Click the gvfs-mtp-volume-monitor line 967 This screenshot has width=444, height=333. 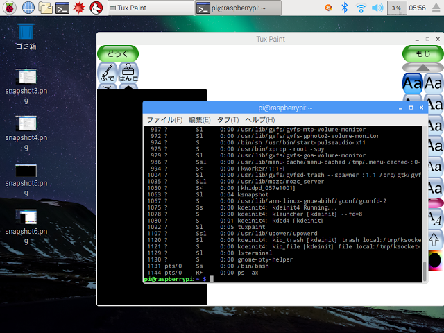pos(282,130)
